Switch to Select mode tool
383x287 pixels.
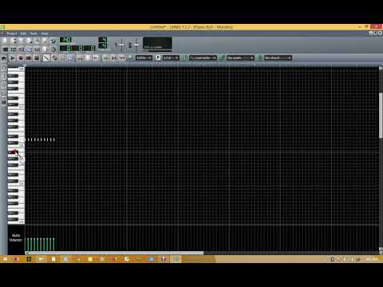tap(62, 58)
